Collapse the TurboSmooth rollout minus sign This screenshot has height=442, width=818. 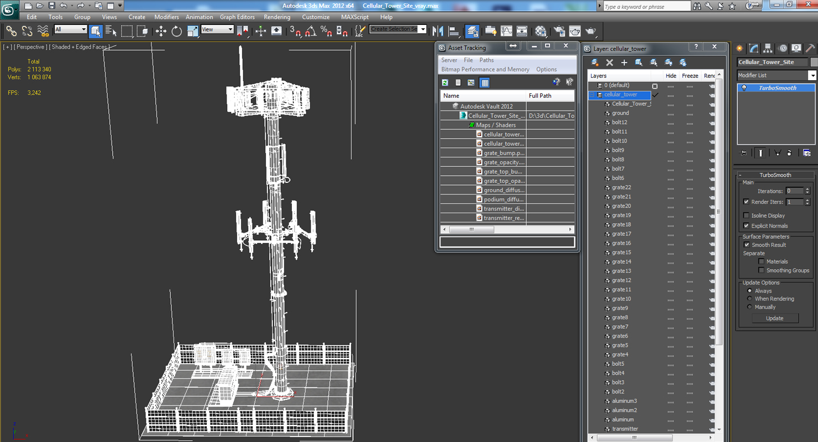[741, 175]
